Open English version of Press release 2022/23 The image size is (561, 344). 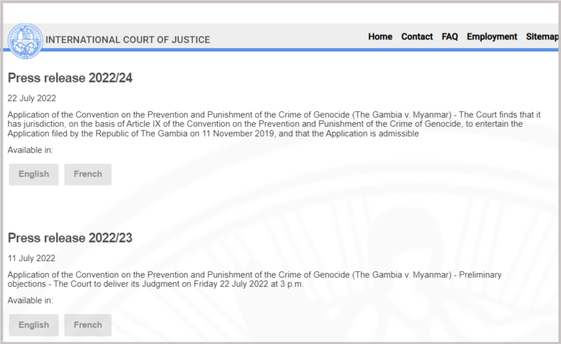point(34,325)
